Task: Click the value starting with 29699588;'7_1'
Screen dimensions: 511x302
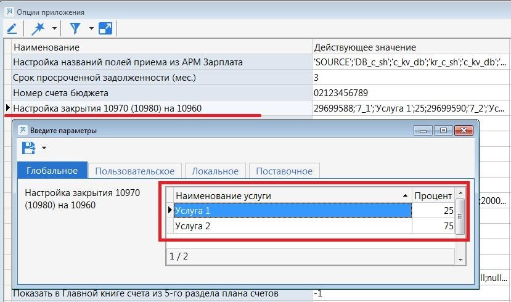Action: 409,108
